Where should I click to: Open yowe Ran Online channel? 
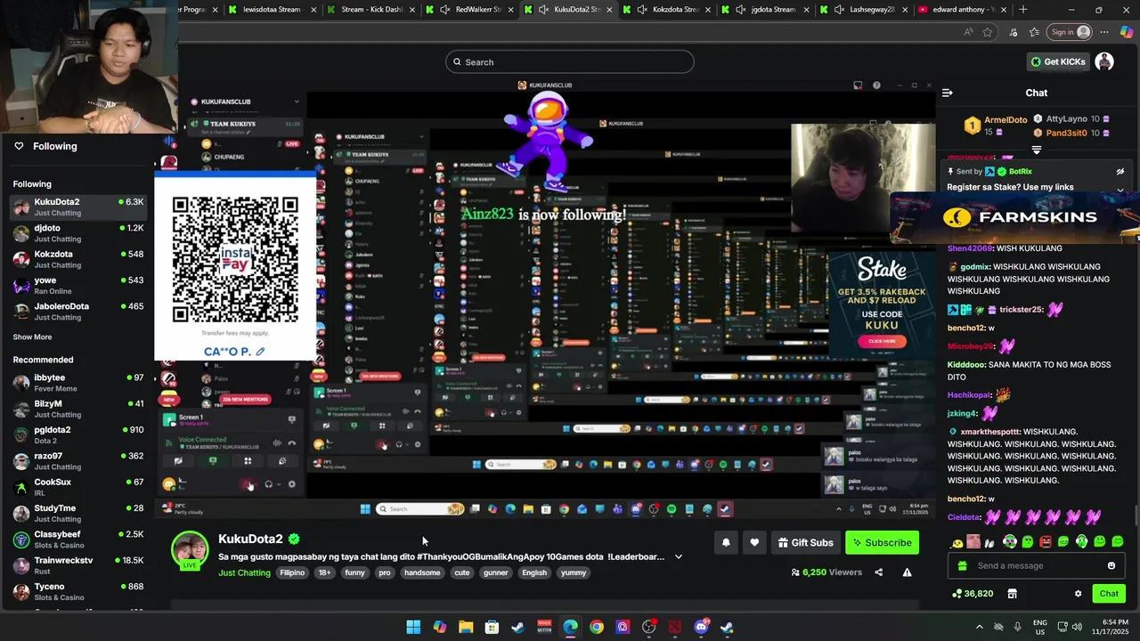(x=78, y=285)
